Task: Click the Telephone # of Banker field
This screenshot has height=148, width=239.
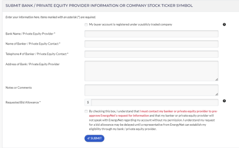Action: [151, 54]
